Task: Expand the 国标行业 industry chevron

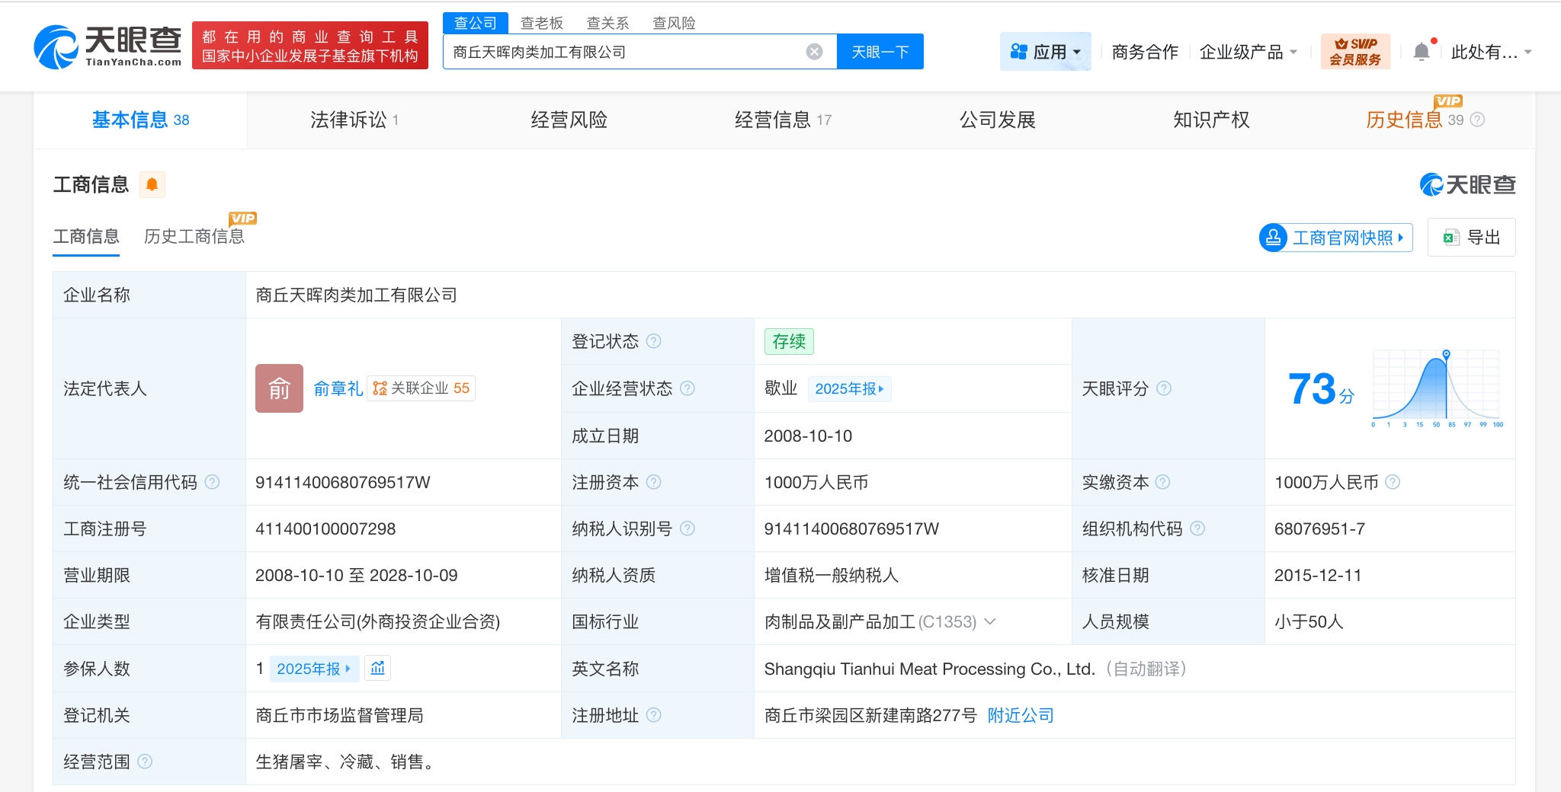Action: pyautogui.click(x=990, y=621)
